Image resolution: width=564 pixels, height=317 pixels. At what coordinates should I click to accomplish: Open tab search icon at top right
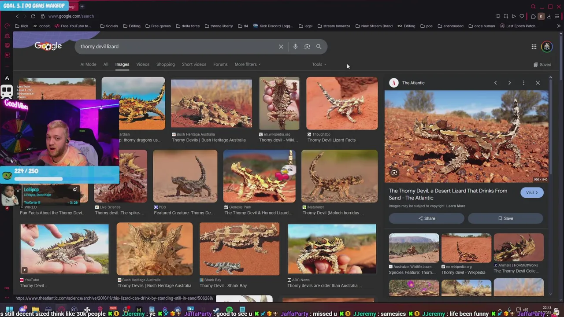[533, 7]
